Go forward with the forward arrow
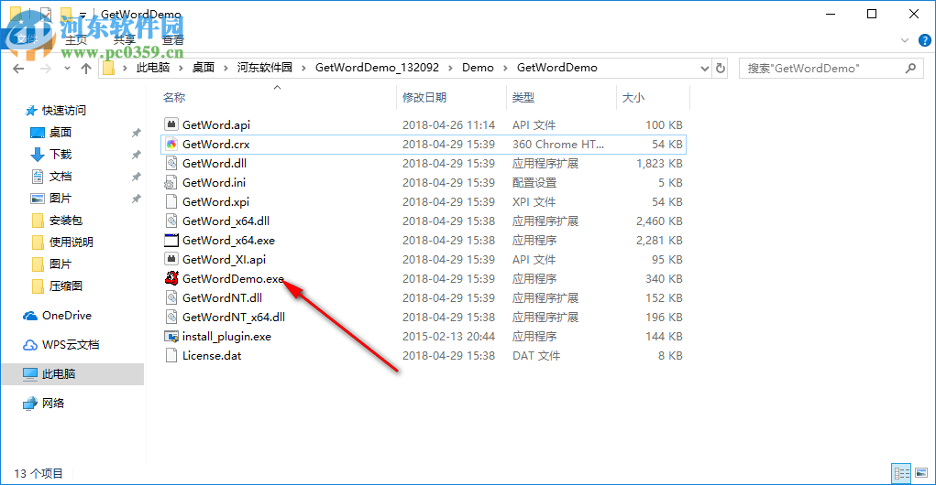The image size is (936, 485). pos(45,69)
